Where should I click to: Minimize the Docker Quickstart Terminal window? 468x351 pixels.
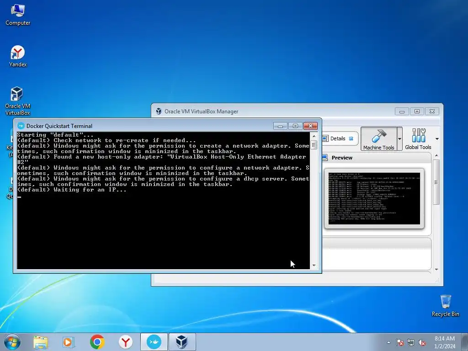click(280, 126)
